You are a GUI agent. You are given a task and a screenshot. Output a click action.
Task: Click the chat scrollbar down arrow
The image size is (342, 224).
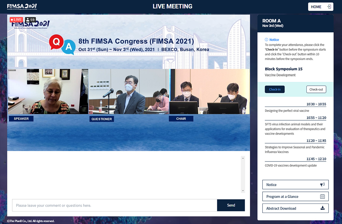pyautogui.click(x=243, y=191)
